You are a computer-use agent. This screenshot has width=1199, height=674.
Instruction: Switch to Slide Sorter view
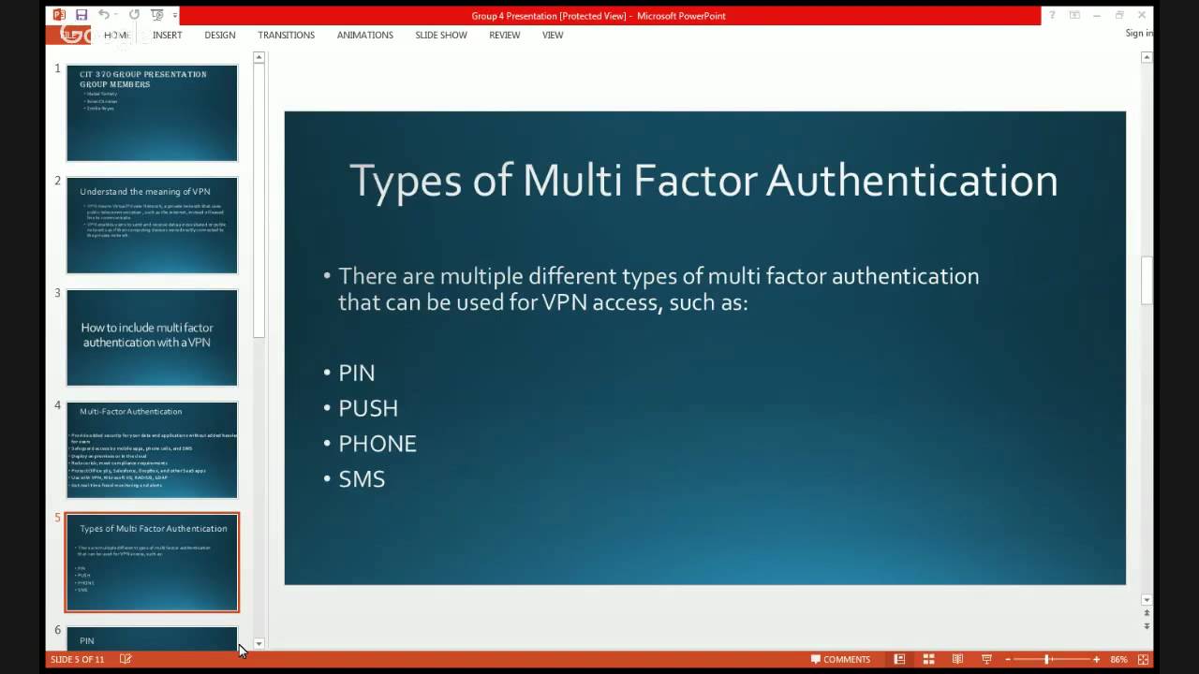[929, 659]
